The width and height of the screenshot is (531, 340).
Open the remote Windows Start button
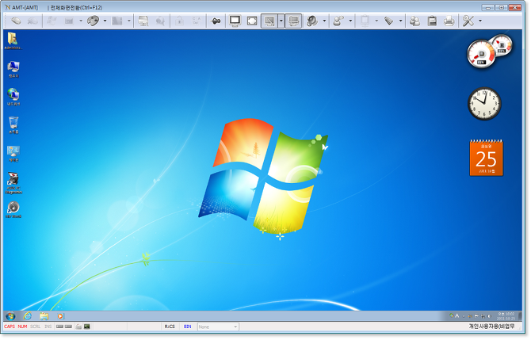tap(10, 317)
